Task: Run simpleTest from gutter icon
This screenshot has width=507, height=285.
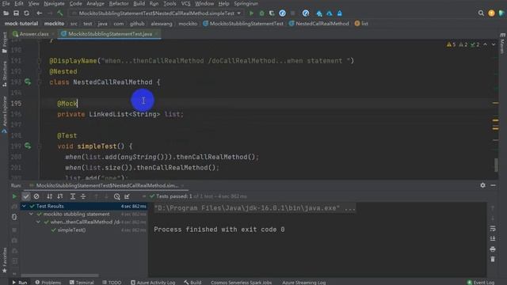Action: [28, 146]
